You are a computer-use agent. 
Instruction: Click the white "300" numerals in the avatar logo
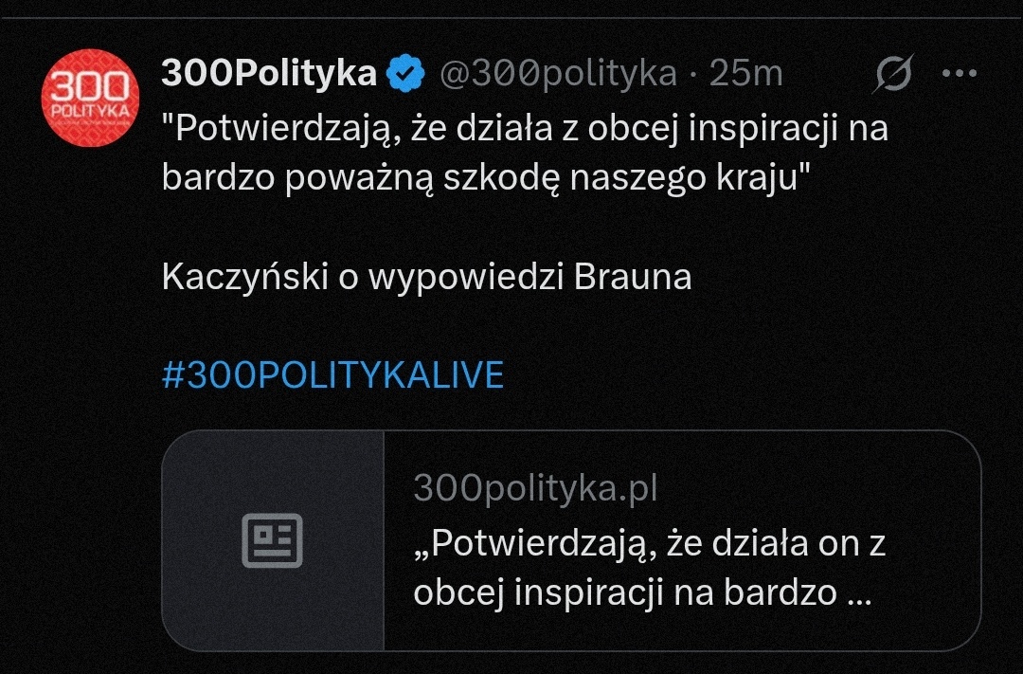[89, 86]
